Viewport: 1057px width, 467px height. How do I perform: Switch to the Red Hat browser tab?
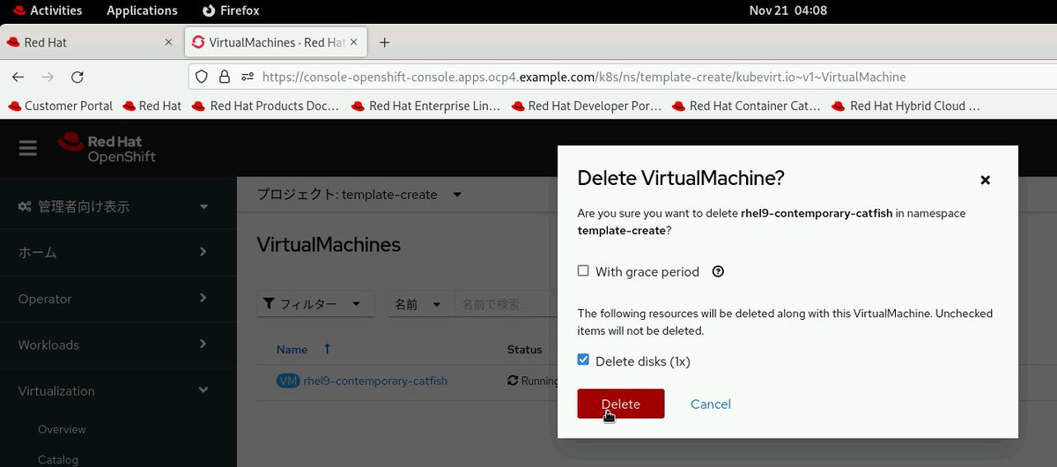click(x=90, y=42)
